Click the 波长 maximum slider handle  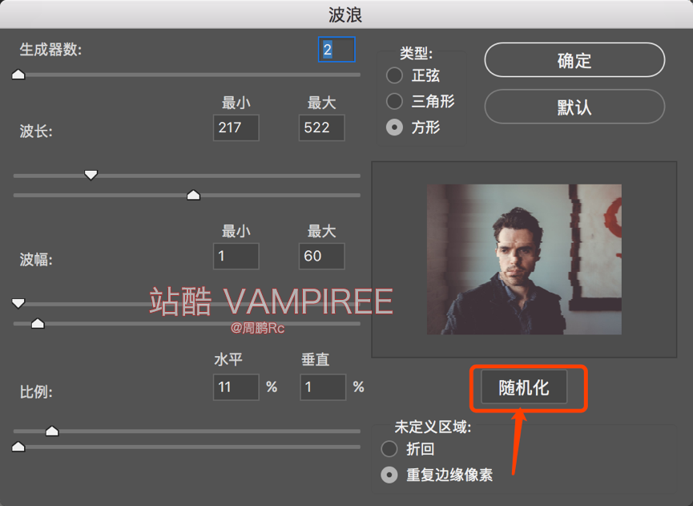(193, 195)
